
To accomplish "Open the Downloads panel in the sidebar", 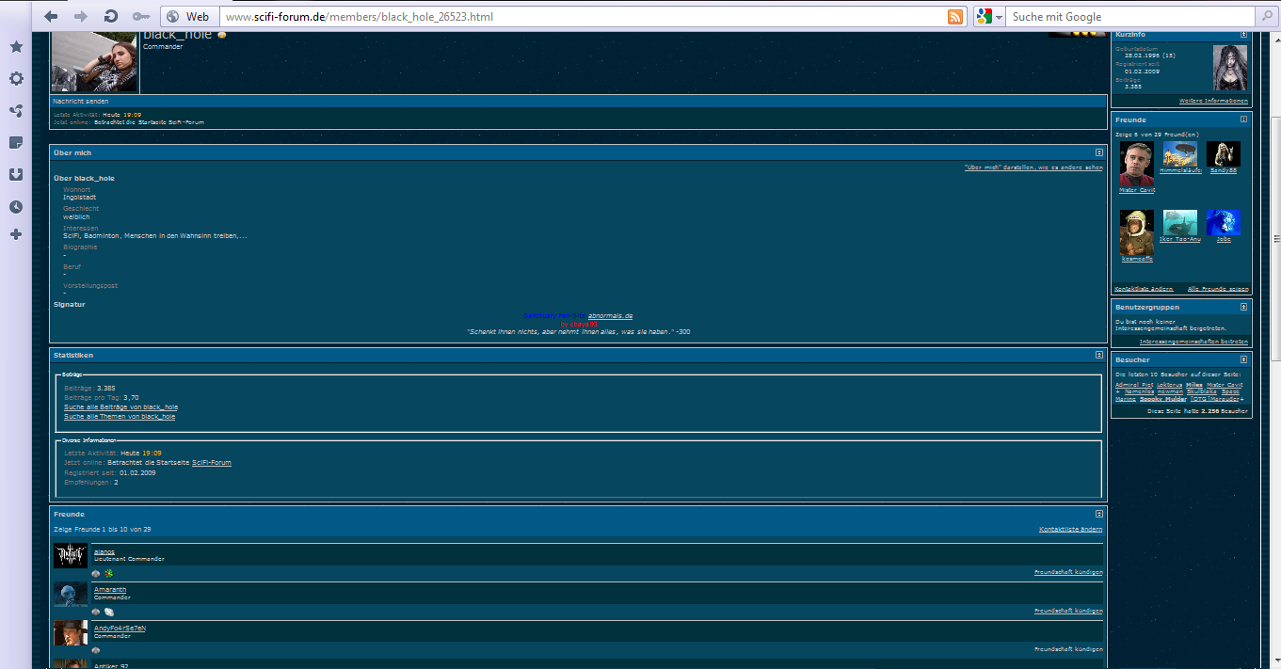I will [x=16, y=174].
